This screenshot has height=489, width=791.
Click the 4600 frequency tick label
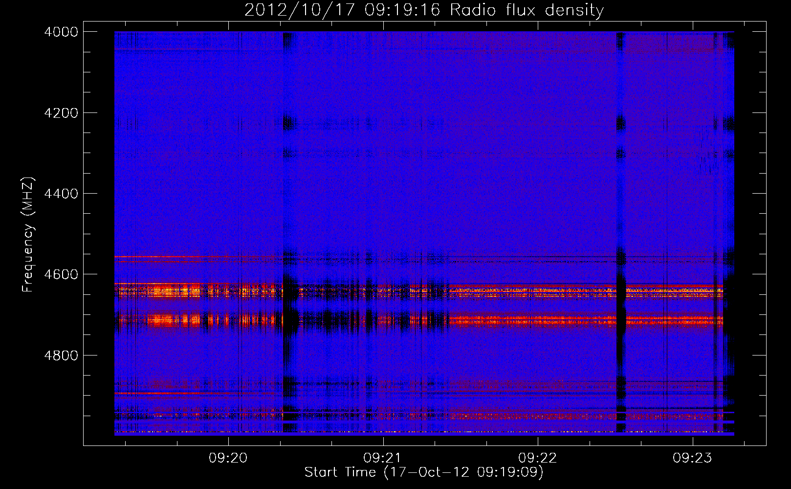(61, 274)
